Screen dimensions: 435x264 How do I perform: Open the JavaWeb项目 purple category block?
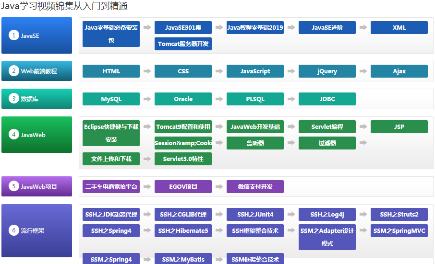[x=36, y=186]
